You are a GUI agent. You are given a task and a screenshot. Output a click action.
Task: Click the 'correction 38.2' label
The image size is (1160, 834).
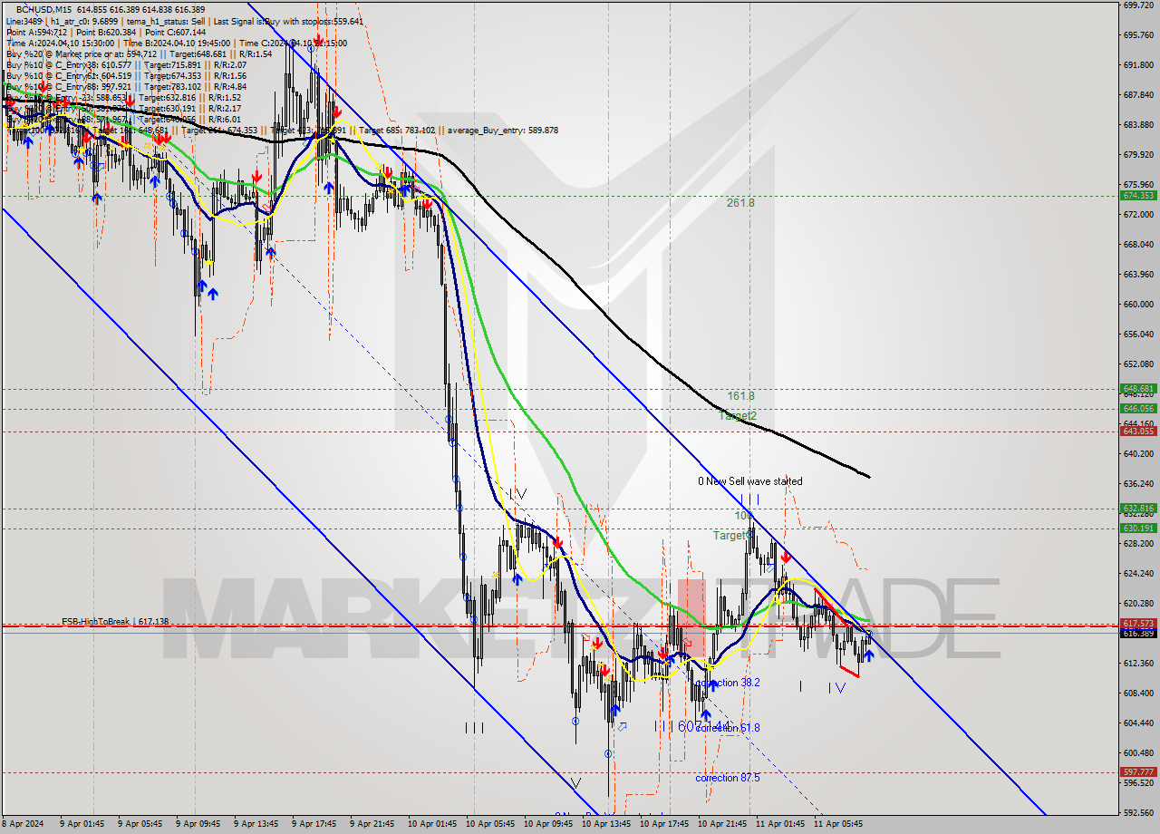tap(728, 683)
